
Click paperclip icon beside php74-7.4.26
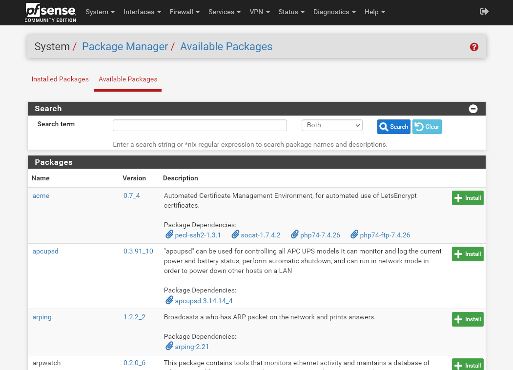[294, 234]
